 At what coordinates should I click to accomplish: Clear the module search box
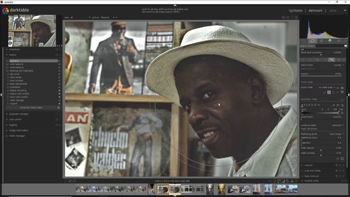pyautogui.click(x=346, y=46)
